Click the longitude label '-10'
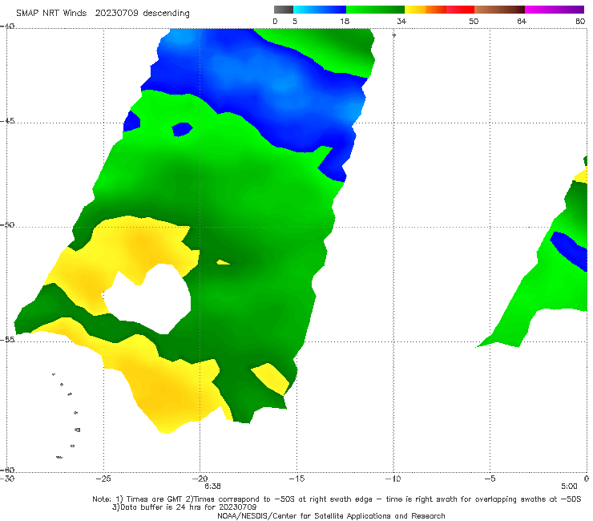 [393, 479]
